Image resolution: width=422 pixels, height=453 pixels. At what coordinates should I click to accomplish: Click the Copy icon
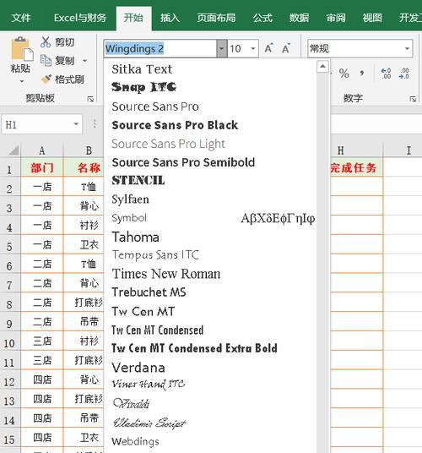click(x=46, y=60)
